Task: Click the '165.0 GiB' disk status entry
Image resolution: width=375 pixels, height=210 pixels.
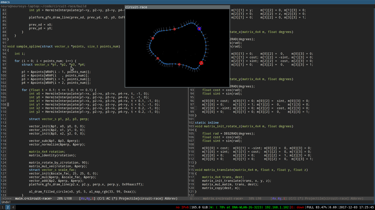Action: coord(200,207)
